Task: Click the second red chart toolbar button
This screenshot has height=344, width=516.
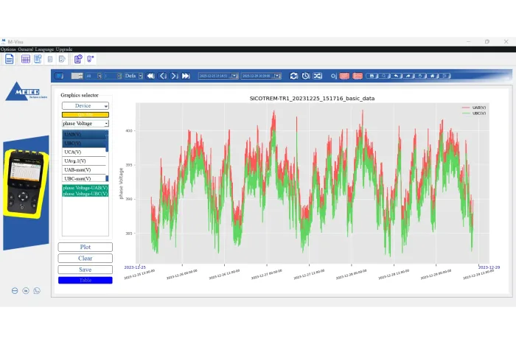Action: pyautogui.click(x=358, y=76)
